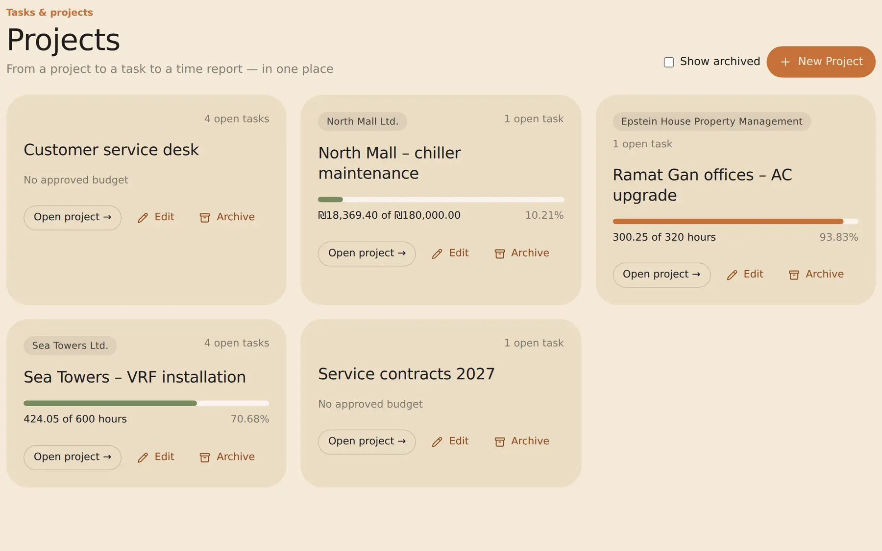The width and height of the screenshot is (882, 551).
Task: Click archive box icon on Sea Towers VRF card
Action: pos(205,458)
